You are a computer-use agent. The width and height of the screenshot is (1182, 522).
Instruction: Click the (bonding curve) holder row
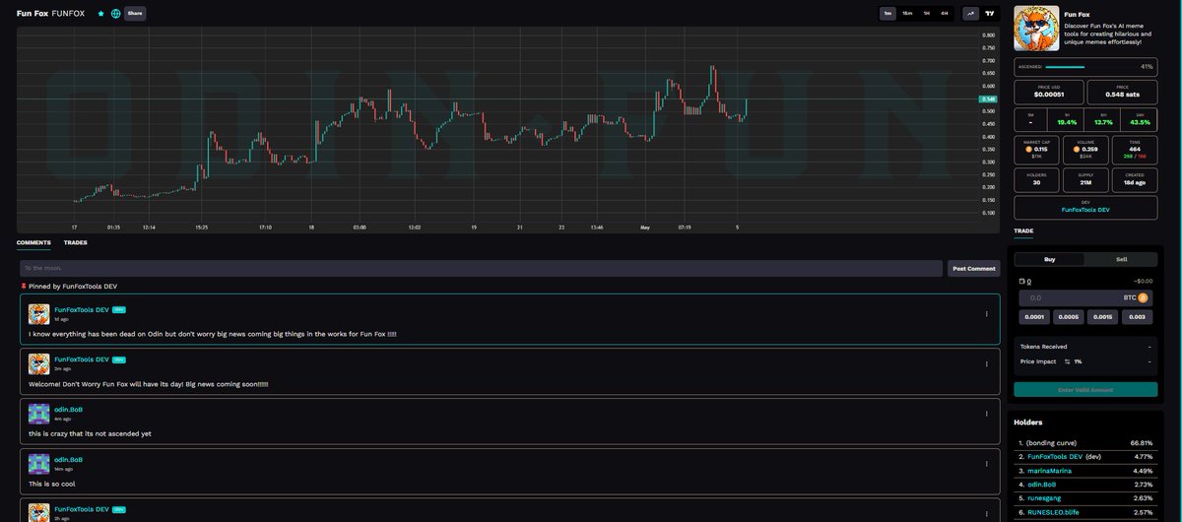click(x=1085, y=443)
